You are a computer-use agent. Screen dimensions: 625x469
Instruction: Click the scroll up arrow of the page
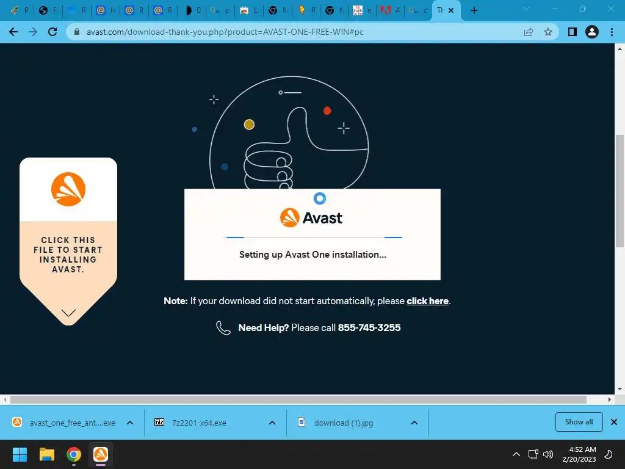(x=620, y=49)
